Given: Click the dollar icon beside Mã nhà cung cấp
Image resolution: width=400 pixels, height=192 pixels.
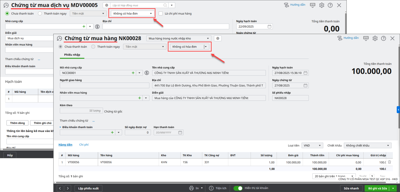Looking at the screenshot, I should (147, 73).
